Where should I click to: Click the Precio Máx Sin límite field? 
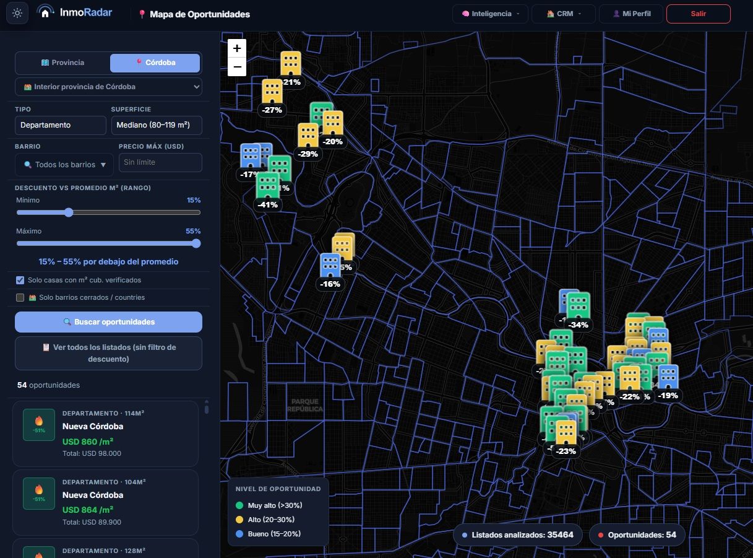pyautogui.click(x=160, y=162)
